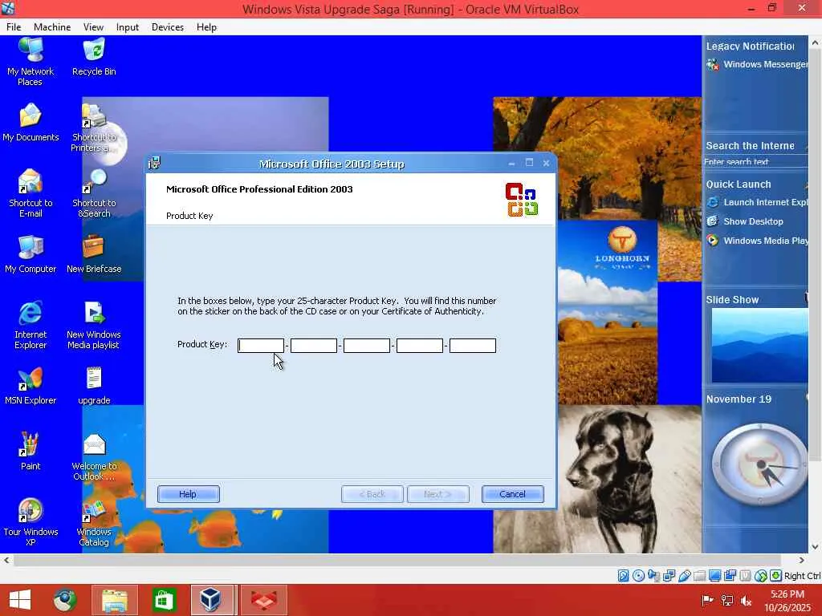
Task: Click the VirtualBox display status icon
Action: [714, 576]
